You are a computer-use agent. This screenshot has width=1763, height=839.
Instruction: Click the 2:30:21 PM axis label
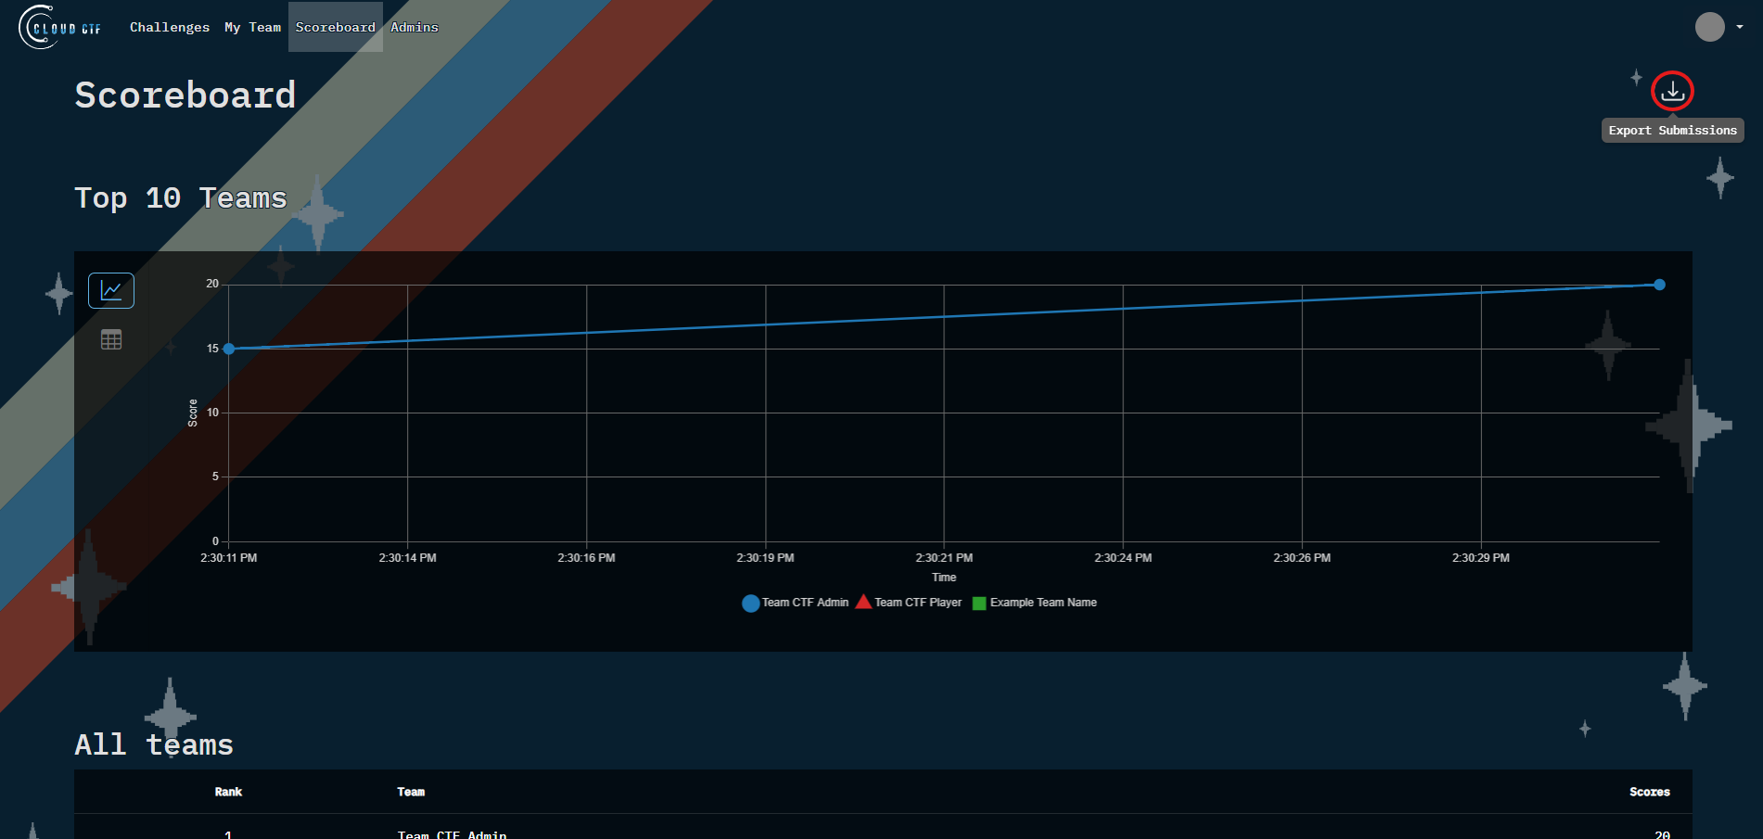(944, 558)
